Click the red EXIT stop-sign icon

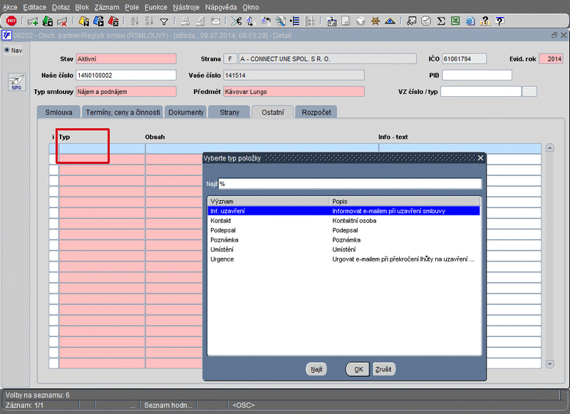coord(11,21)
